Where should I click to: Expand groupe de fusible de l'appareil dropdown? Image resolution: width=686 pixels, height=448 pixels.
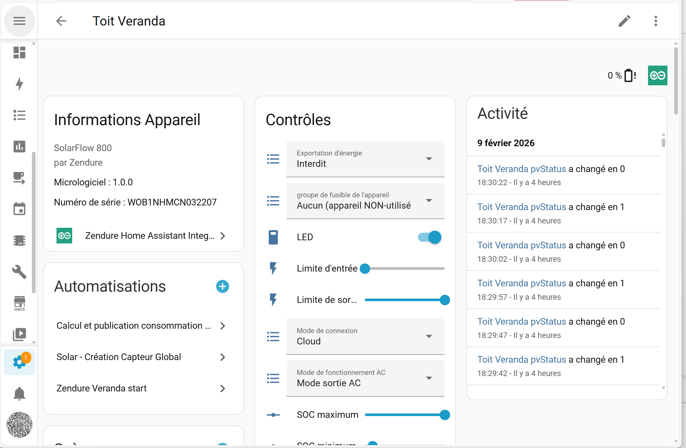pos(365,200)
